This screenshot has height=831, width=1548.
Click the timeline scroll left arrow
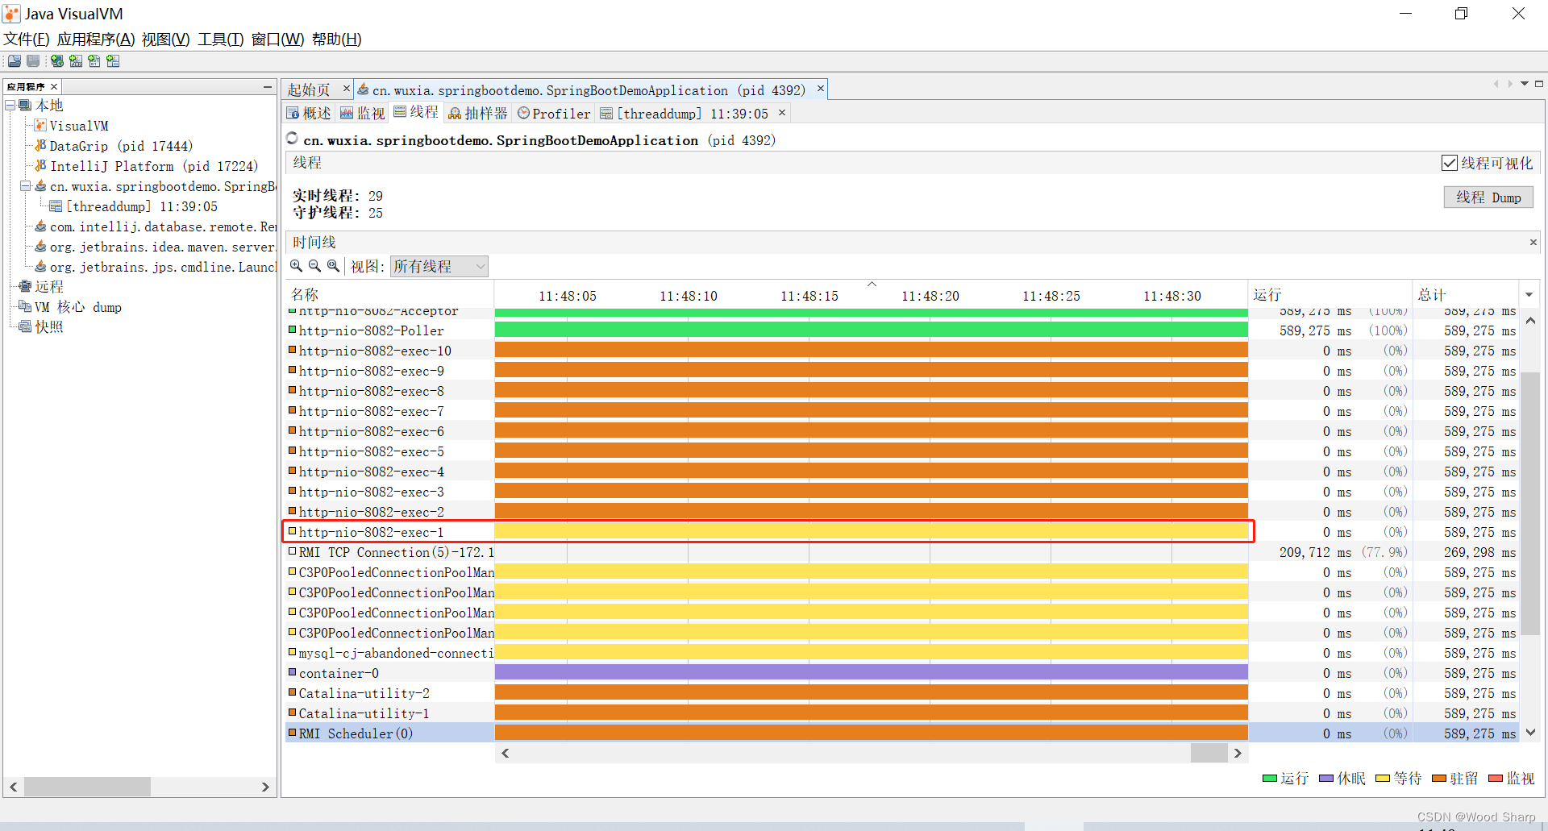tap(506, 753)
